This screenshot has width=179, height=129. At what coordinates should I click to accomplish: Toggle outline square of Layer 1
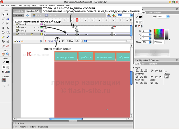pyautogui.click(x=41, y=27)
